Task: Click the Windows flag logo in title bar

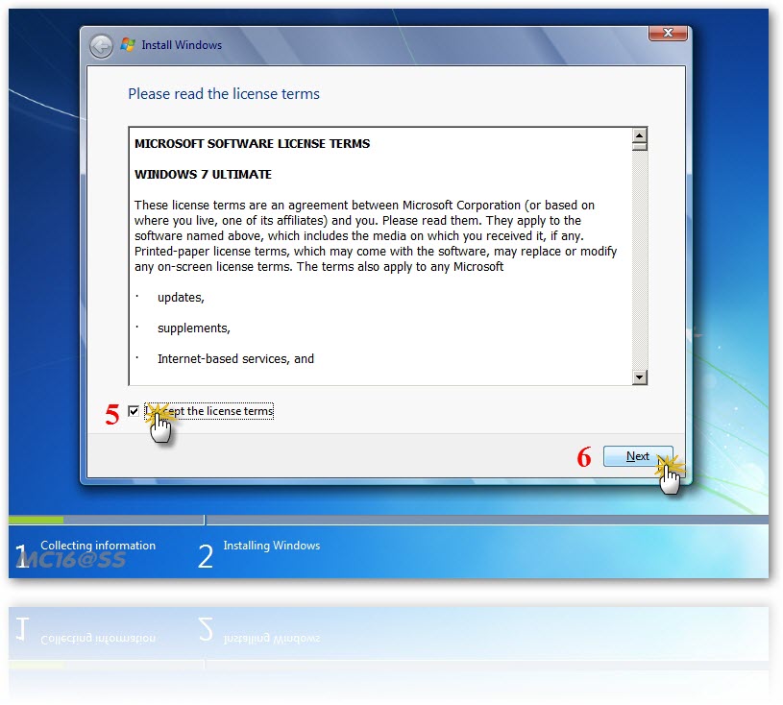Action: pos(128,44)
